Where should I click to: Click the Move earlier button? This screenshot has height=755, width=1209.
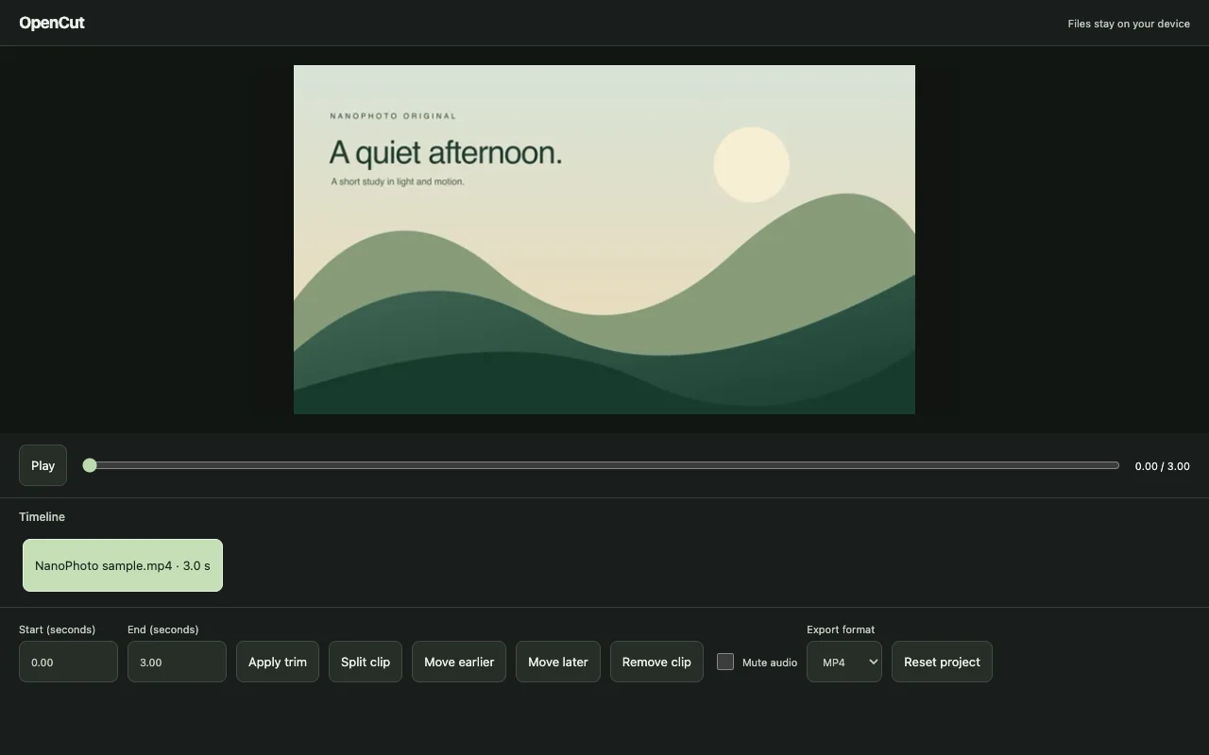[x=459, y=662]
